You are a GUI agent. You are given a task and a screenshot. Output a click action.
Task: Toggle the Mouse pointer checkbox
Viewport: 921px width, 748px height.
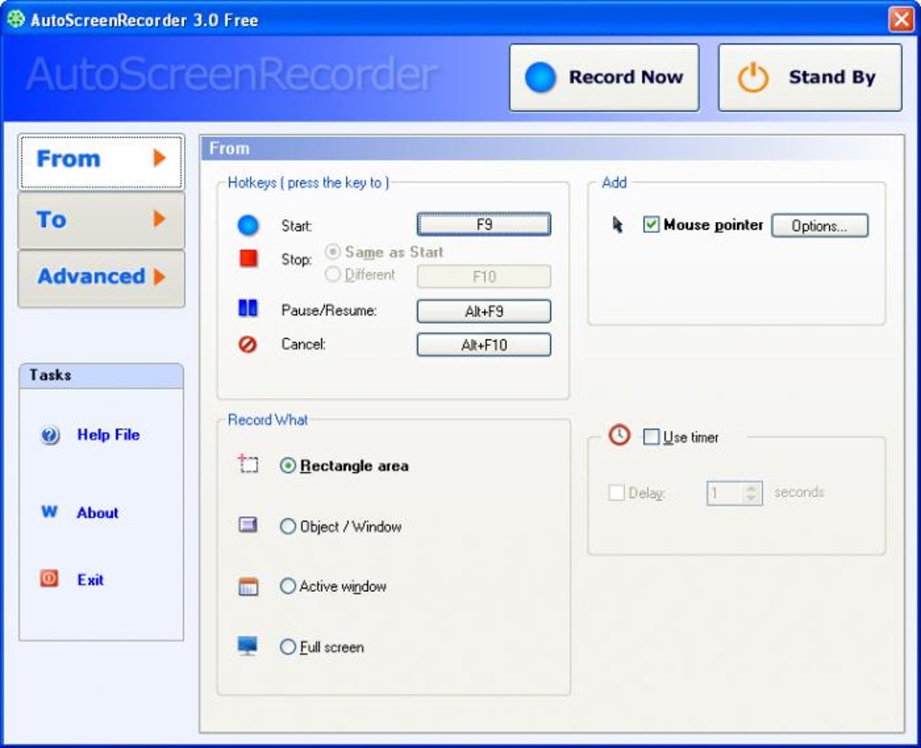651,225
